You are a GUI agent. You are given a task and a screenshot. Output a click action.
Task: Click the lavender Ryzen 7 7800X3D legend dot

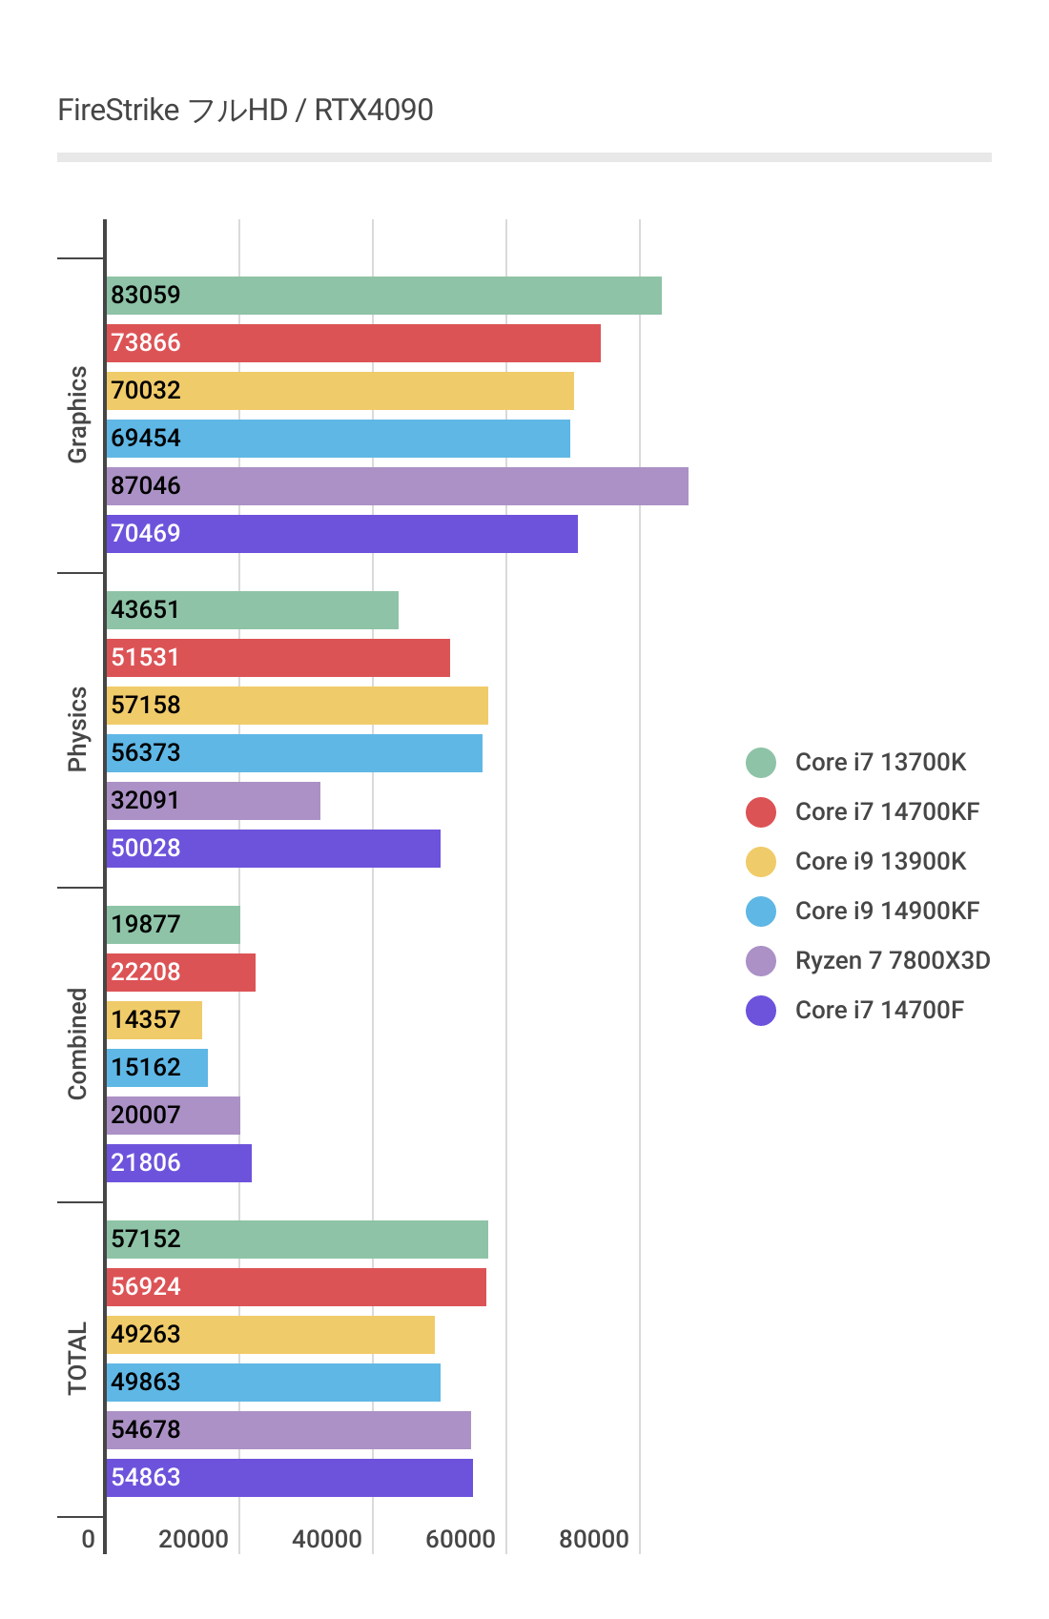(x=761, y=961)
